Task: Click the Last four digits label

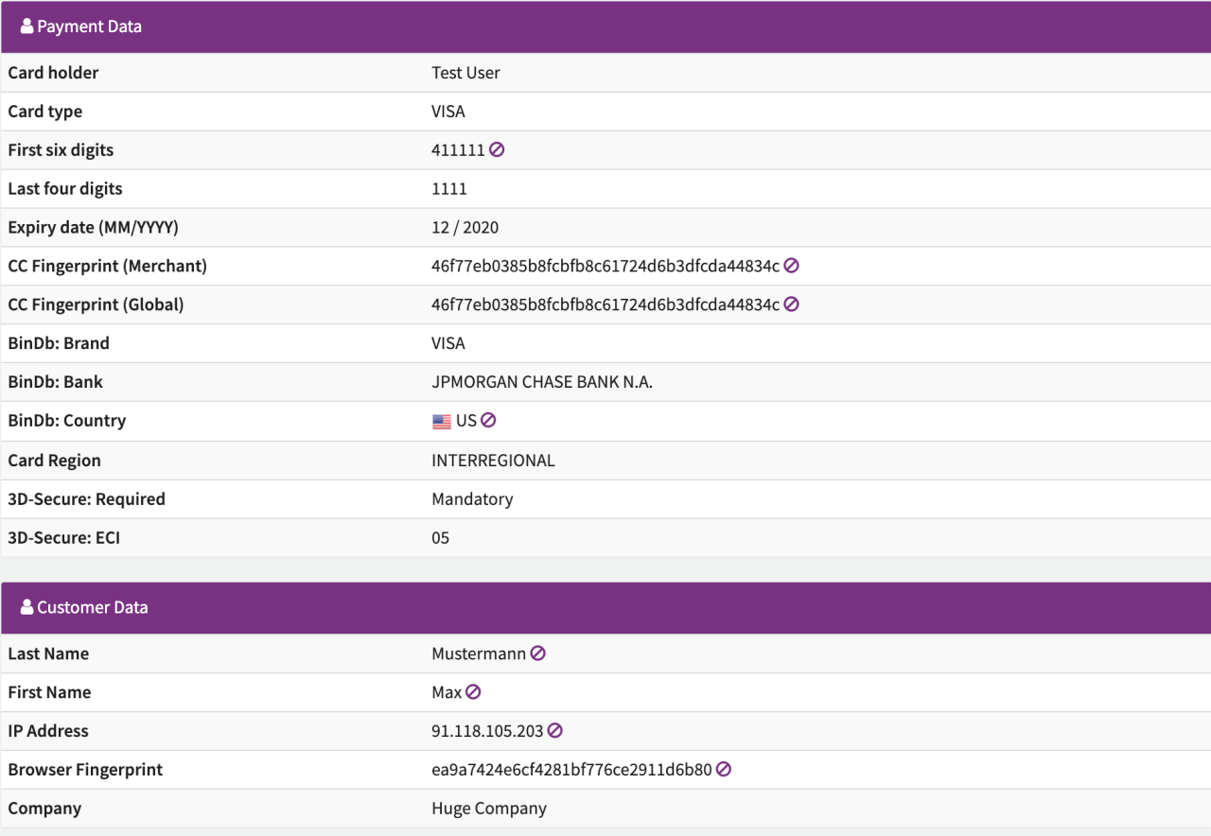Action: click(65, 189)
